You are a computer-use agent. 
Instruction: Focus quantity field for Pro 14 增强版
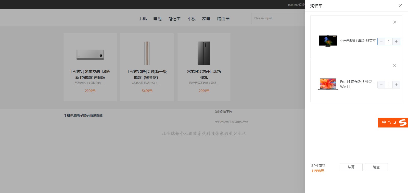pyautogui.click(x=389, y=85)
